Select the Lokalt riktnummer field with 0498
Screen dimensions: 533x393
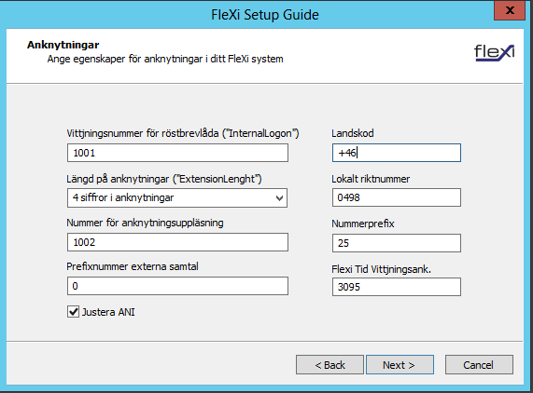pos(397,197)
